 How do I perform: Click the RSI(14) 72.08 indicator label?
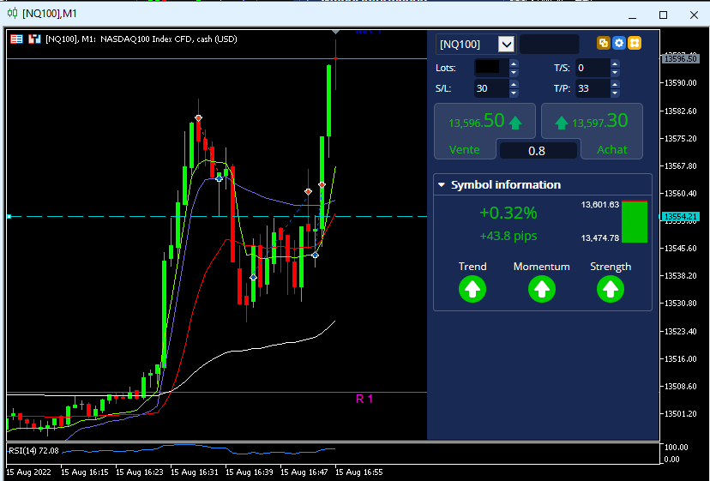(34, 451)
